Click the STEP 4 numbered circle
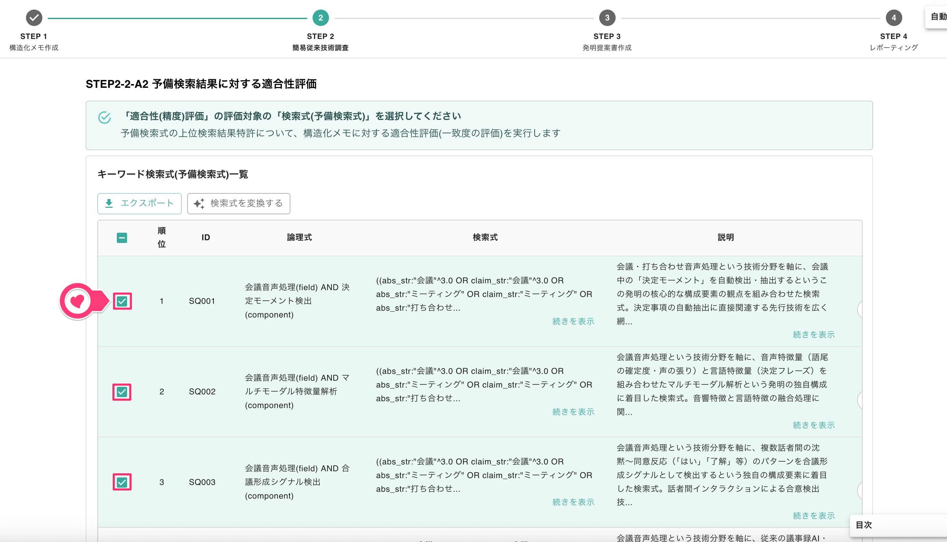This screenshot has height=542, width=947. point(893,17)
